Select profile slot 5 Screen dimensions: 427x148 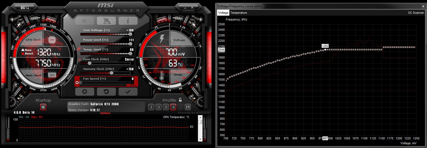[x=181, y=107]
